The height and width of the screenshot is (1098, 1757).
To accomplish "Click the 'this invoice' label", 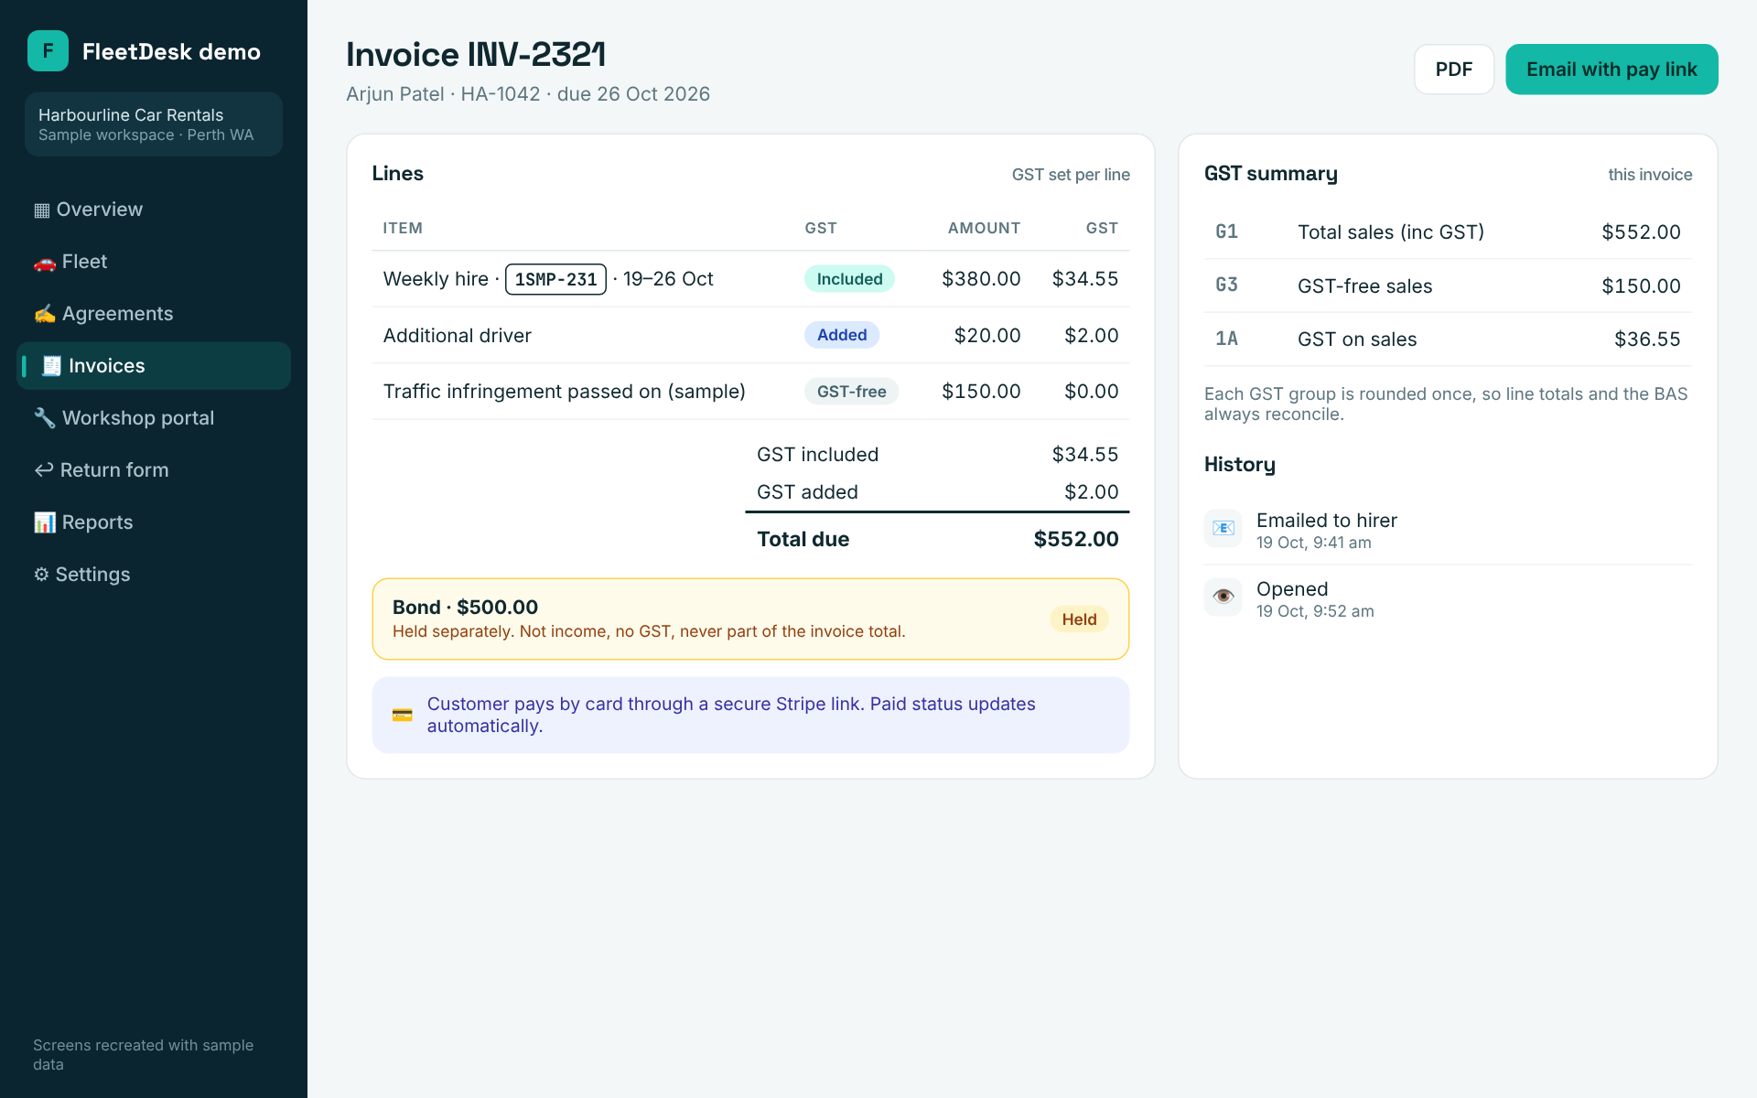I will [1650, 175].
